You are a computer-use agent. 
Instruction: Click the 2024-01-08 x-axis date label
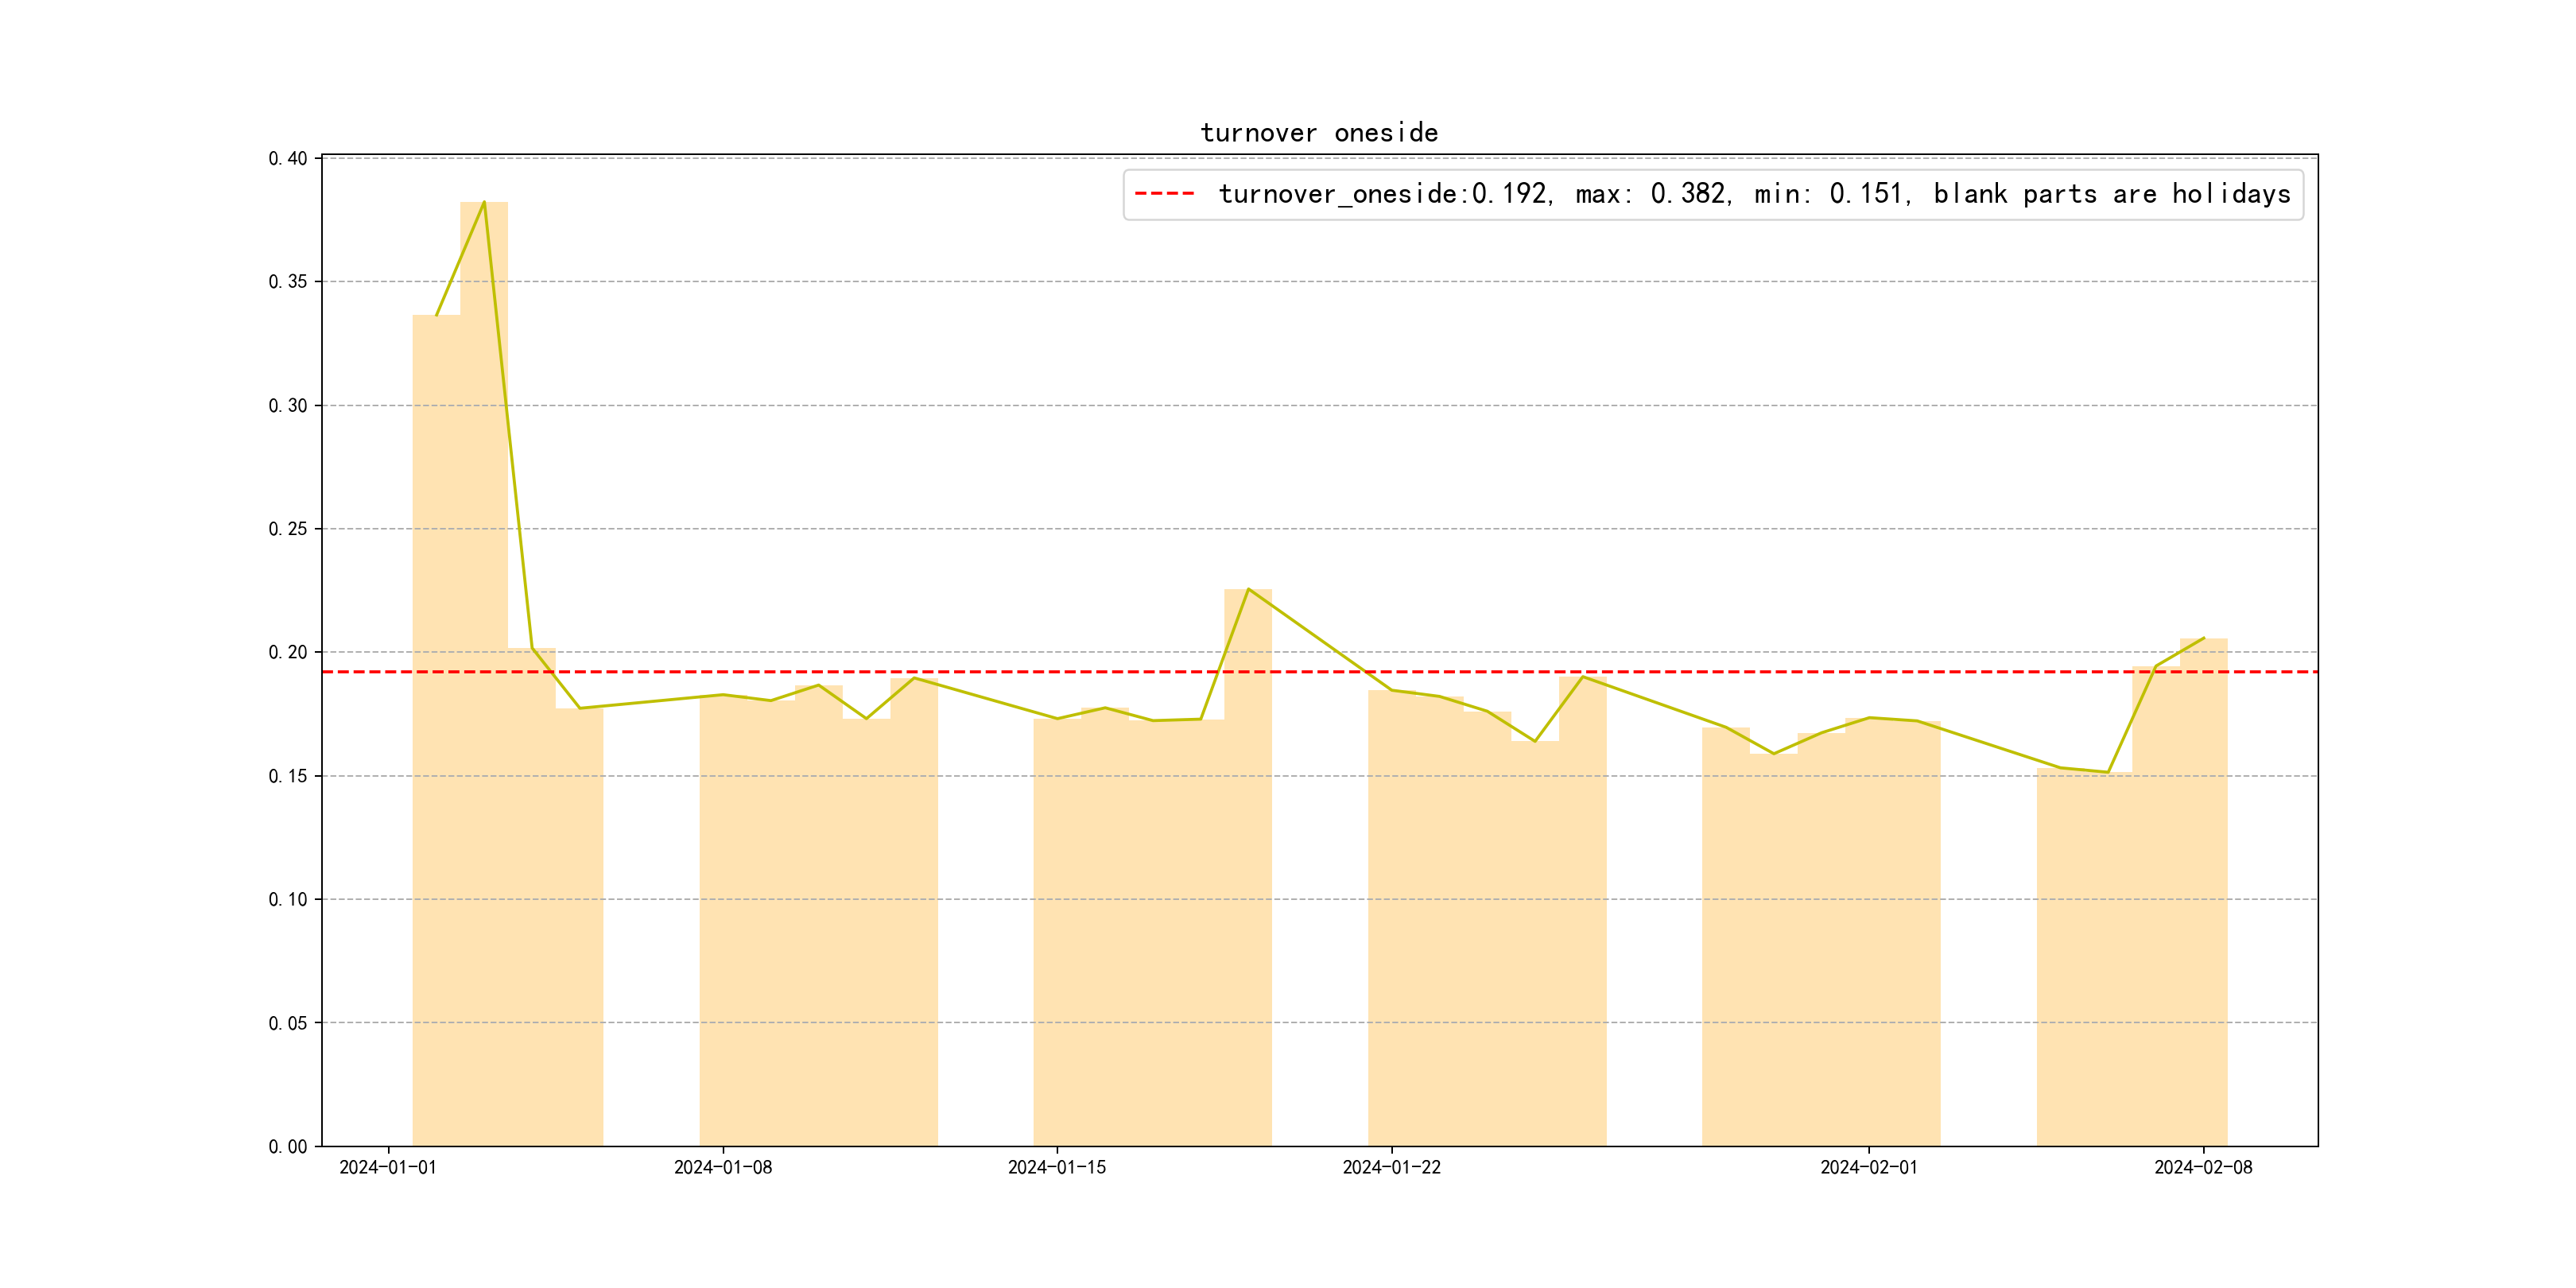[x=722, y=1167]
